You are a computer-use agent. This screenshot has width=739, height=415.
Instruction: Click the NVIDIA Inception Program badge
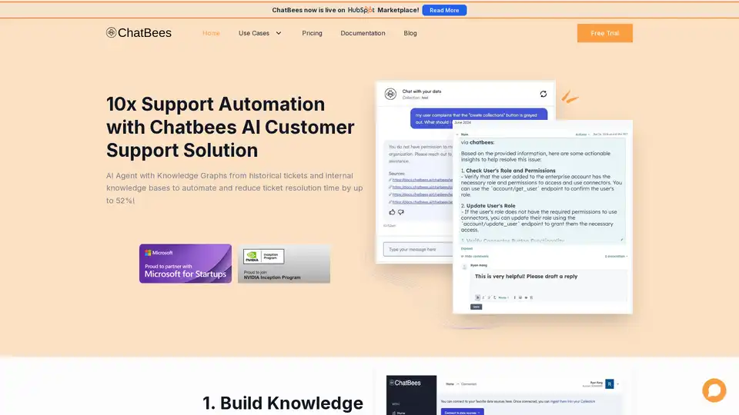pos(284,264)
